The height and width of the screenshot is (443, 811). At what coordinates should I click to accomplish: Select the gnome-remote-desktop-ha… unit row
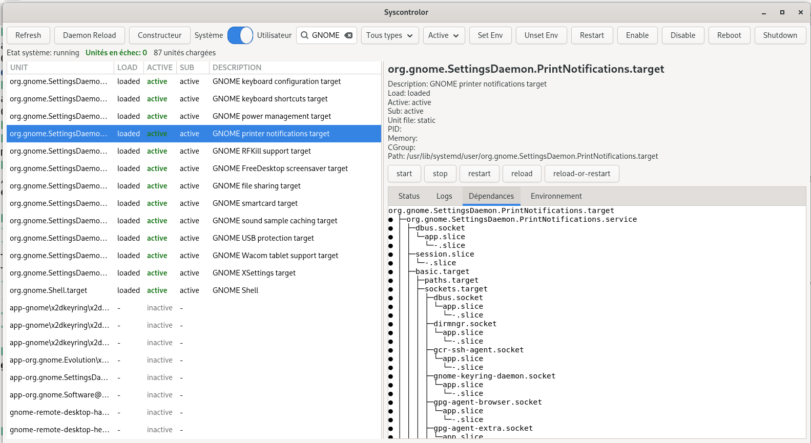pyautogui.click(x=194, y=412)
